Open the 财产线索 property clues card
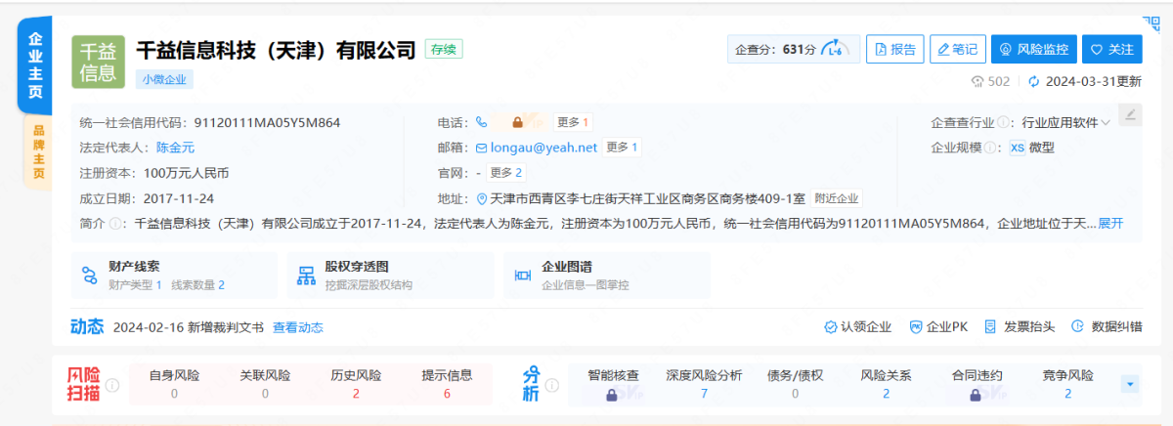Screen dimensions: 1173x426 point(175,275)
